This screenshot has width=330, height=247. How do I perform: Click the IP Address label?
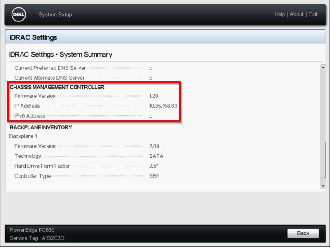pos(27,106)
